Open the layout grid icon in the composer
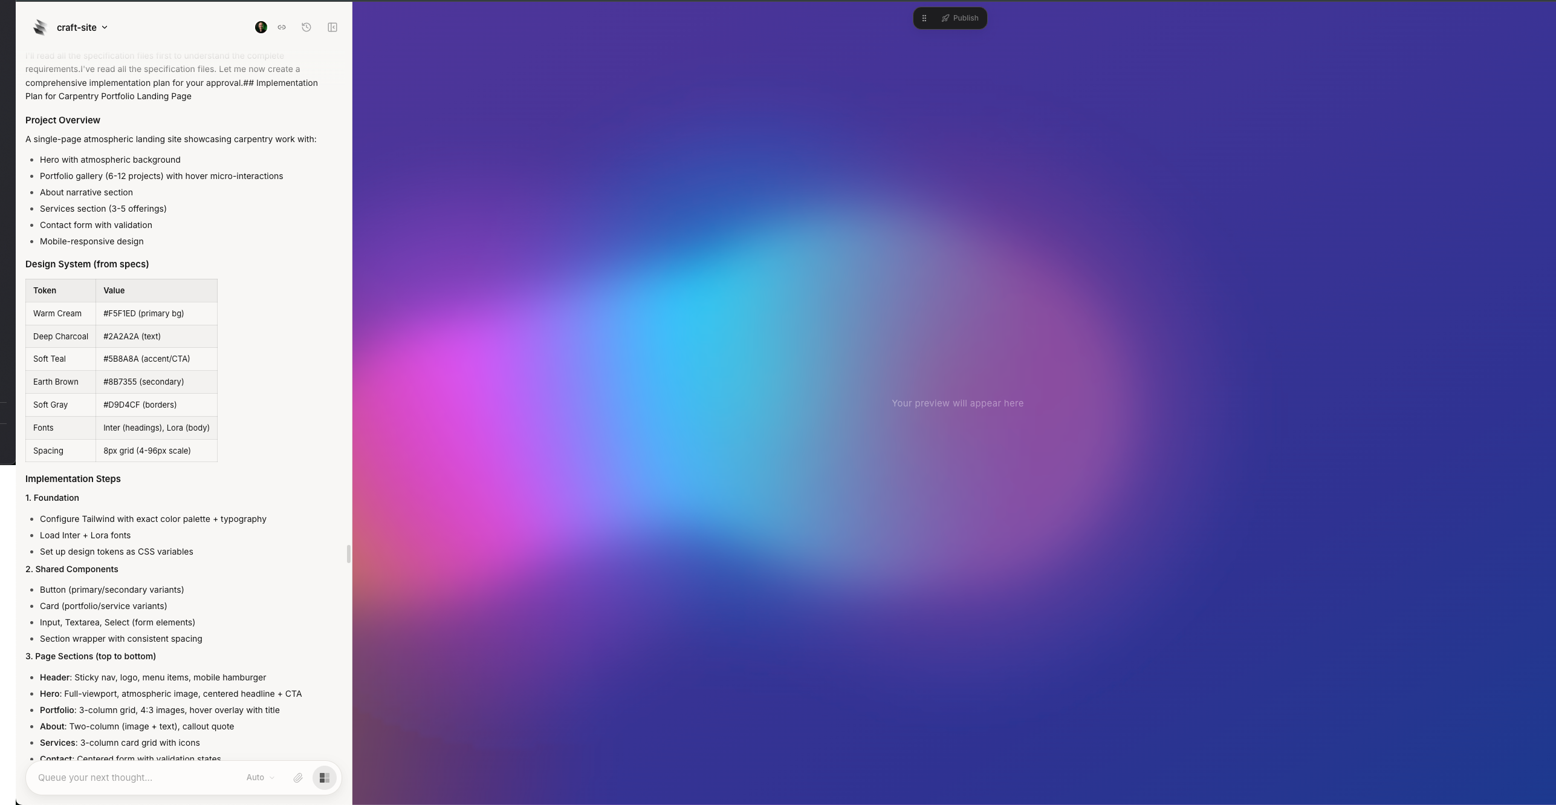The height and width of the screenshot is (805, 1556). pos(324,778)
